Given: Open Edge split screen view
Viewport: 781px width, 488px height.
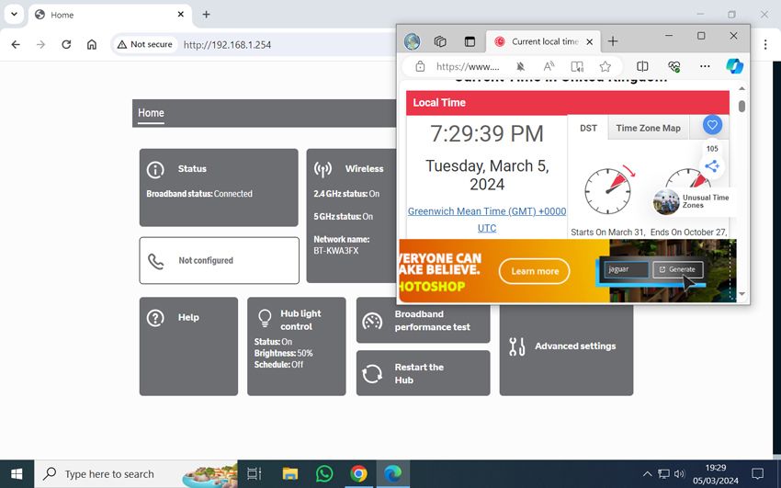Looking at the screenshot, I should (642, 66).
